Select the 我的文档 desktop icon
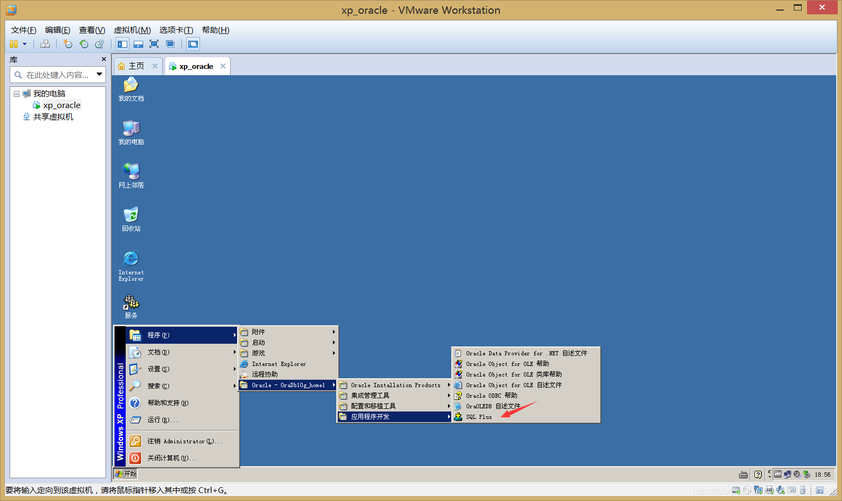 (x=131, y=90)
